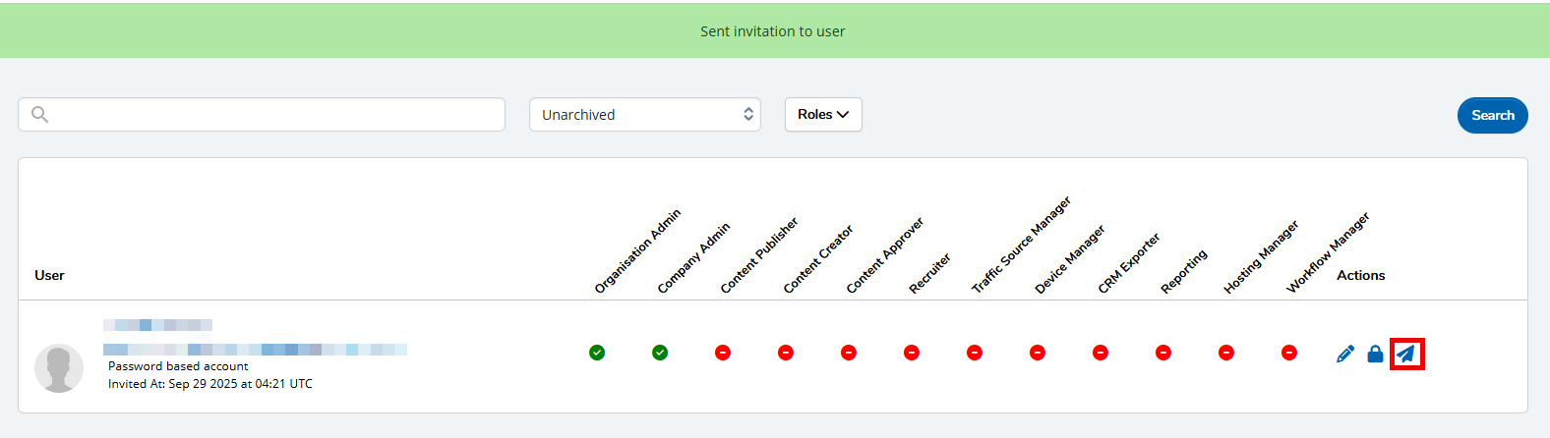Image resolution: width=1550 pixels, height=438 pixels.
Task: Open the Unarchived filter dropdown
Action: point(644,115)
